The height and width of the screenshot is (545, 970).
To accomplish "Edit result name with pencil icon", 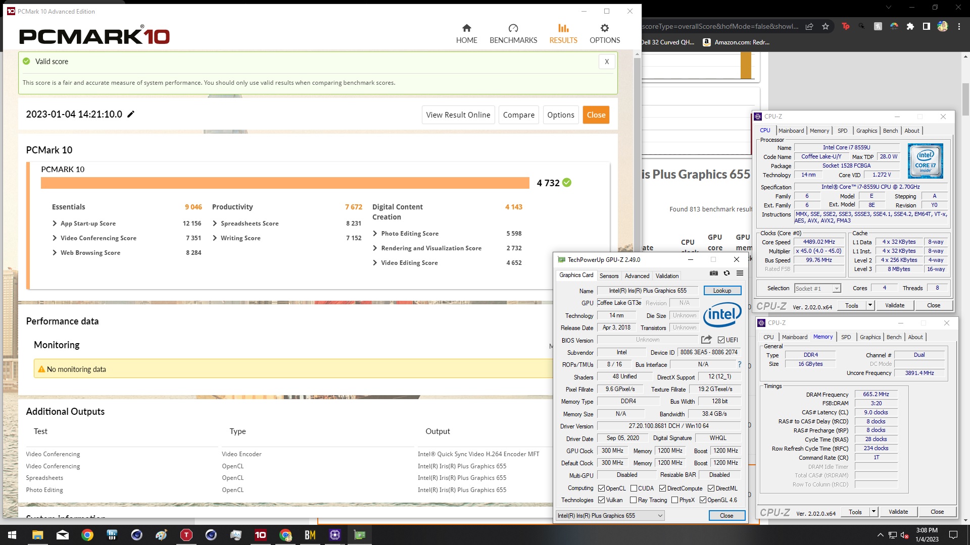I will (x=131, y=114).
